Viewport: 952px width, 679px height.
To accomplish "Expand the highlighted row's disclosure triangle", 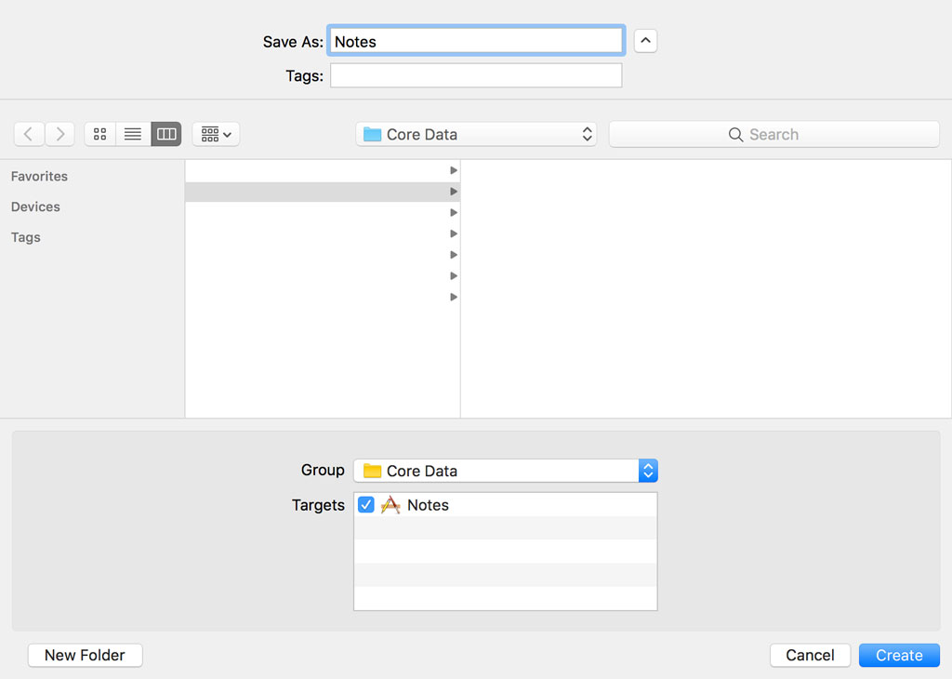I will coord(453,192).
